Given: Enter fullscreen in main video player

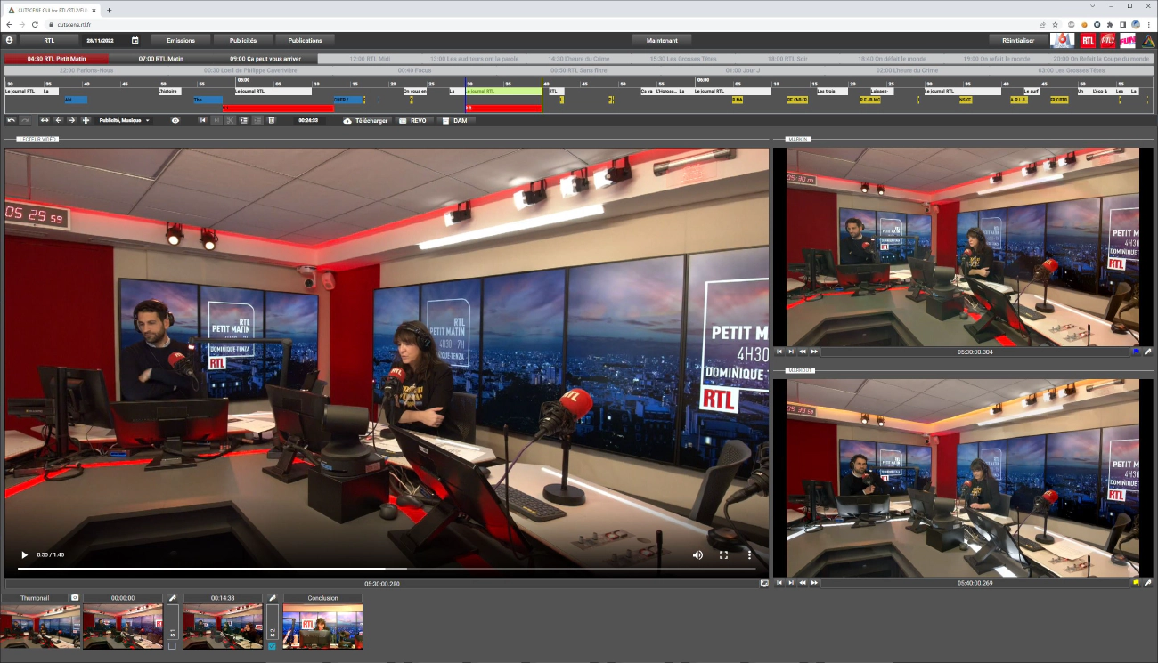Looking at the screenshot, I should tap(723, 554).
